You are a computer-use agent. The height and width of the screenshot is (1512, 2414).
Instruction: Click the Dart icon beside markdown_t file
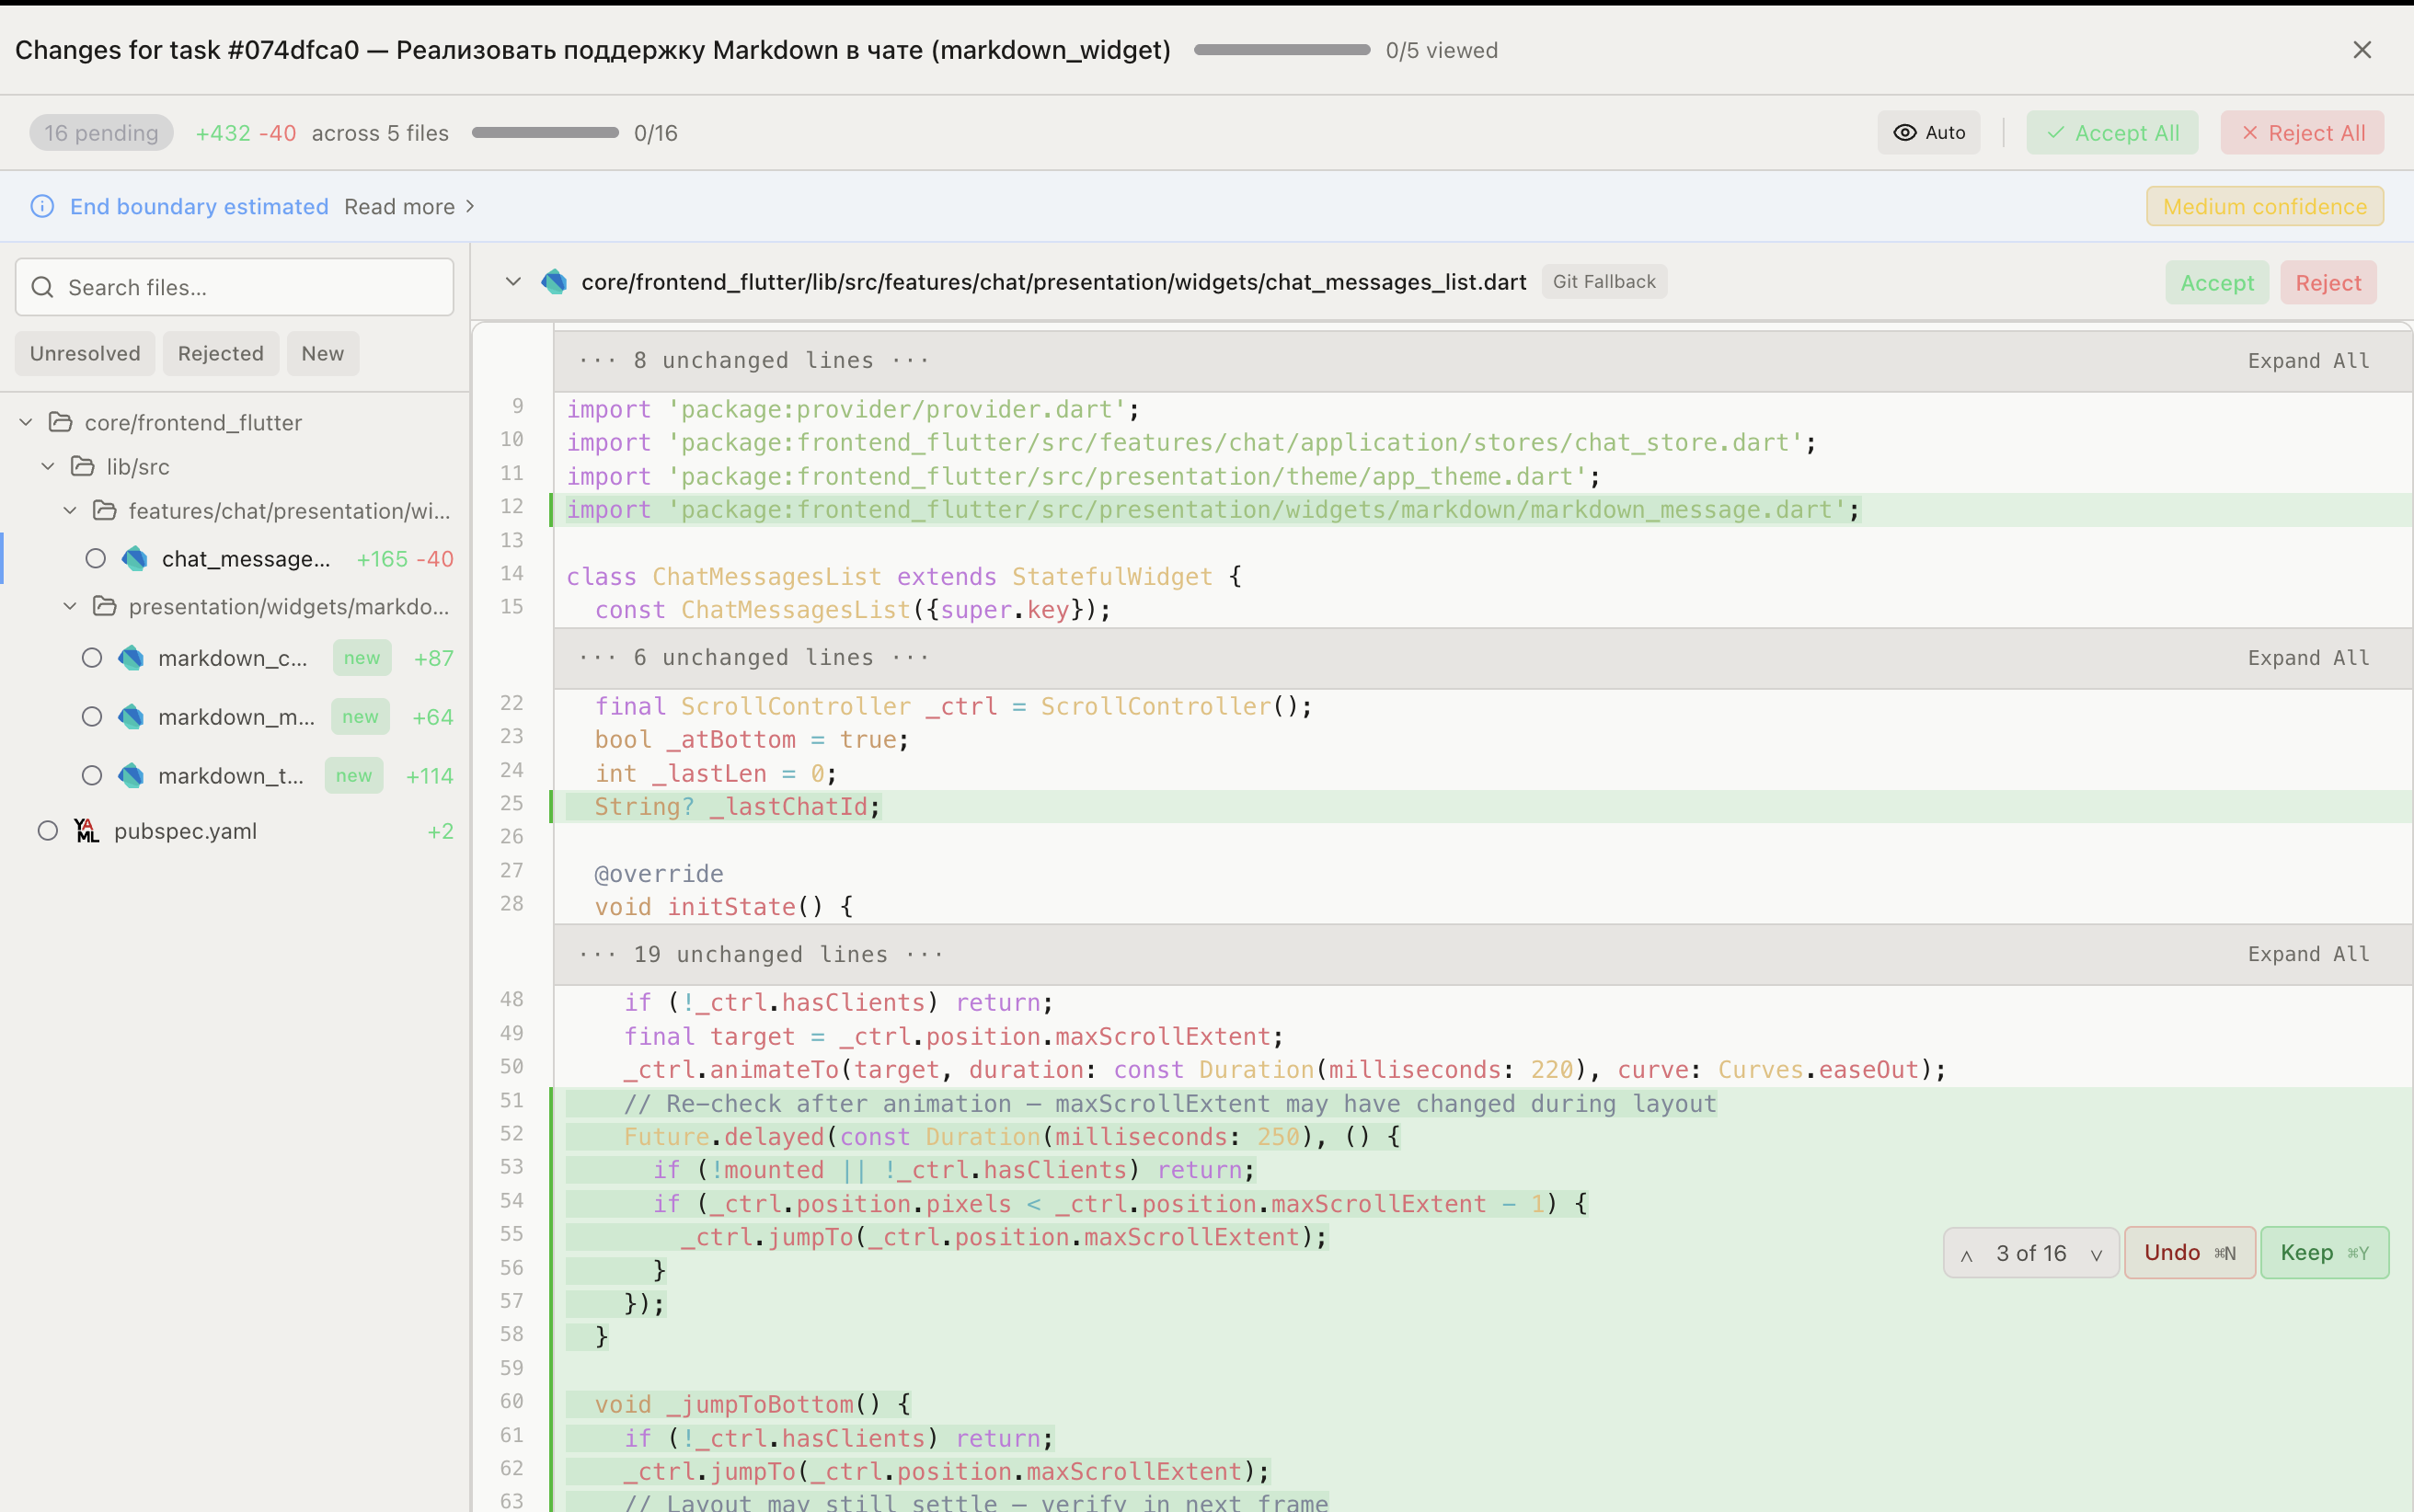[x=129, y=775]
